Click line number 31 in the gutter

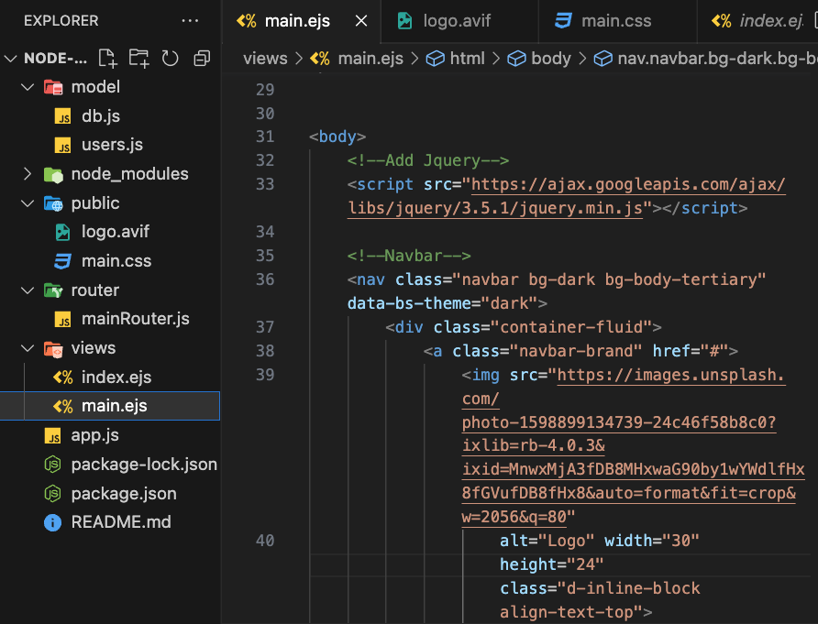pyautogui.click(x=265, y=137)
